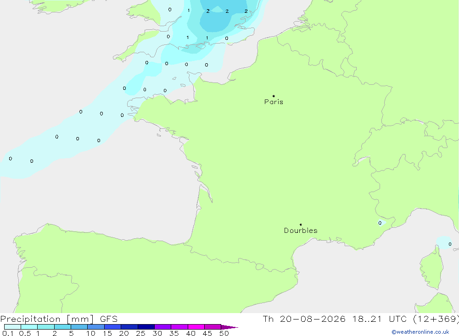This screenshot has width=459, height=336.
Task: Click the legend value '50'
Action: click(x=224, y=333)
